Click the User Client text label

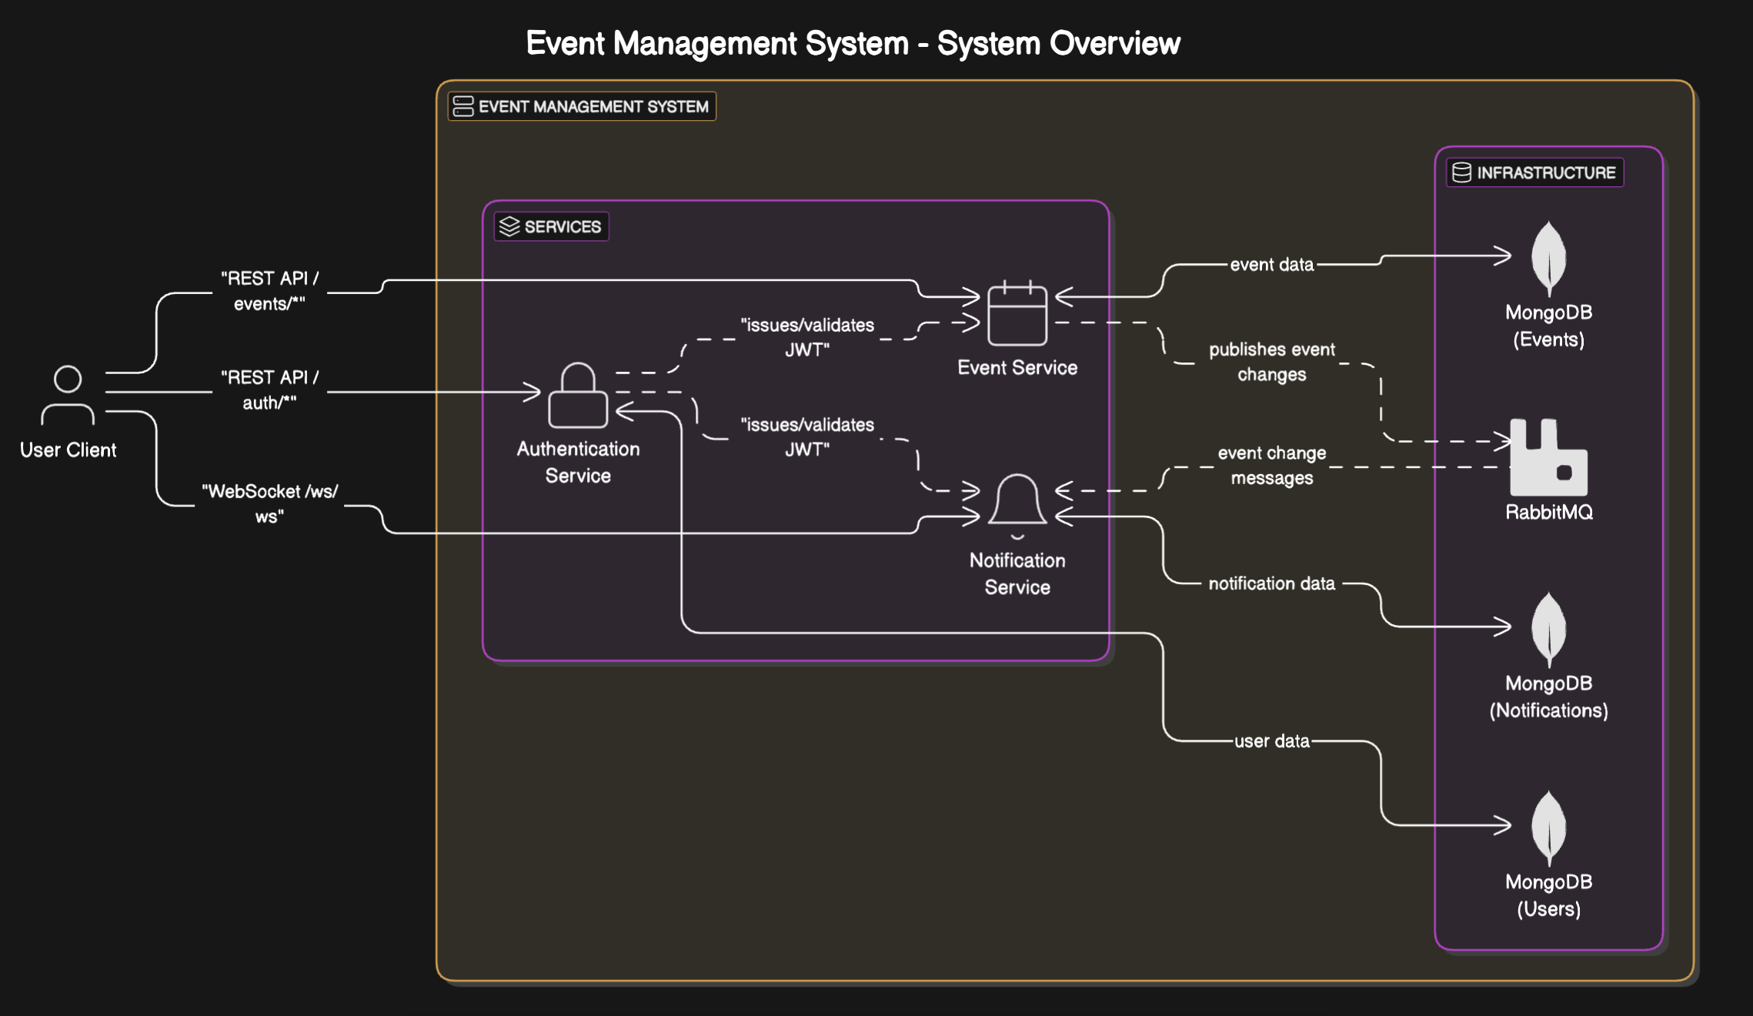[x=68, y=450]
